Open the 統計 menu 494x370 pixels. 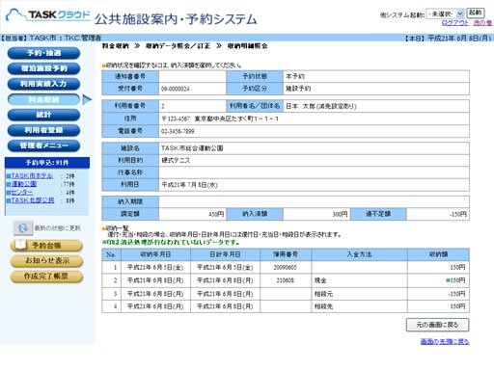pos(43,115)
